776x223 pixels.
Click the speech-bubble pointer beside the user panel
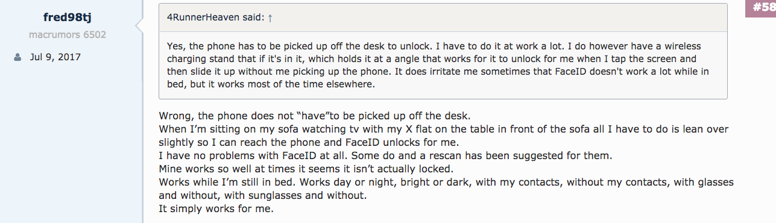(139, 25)
